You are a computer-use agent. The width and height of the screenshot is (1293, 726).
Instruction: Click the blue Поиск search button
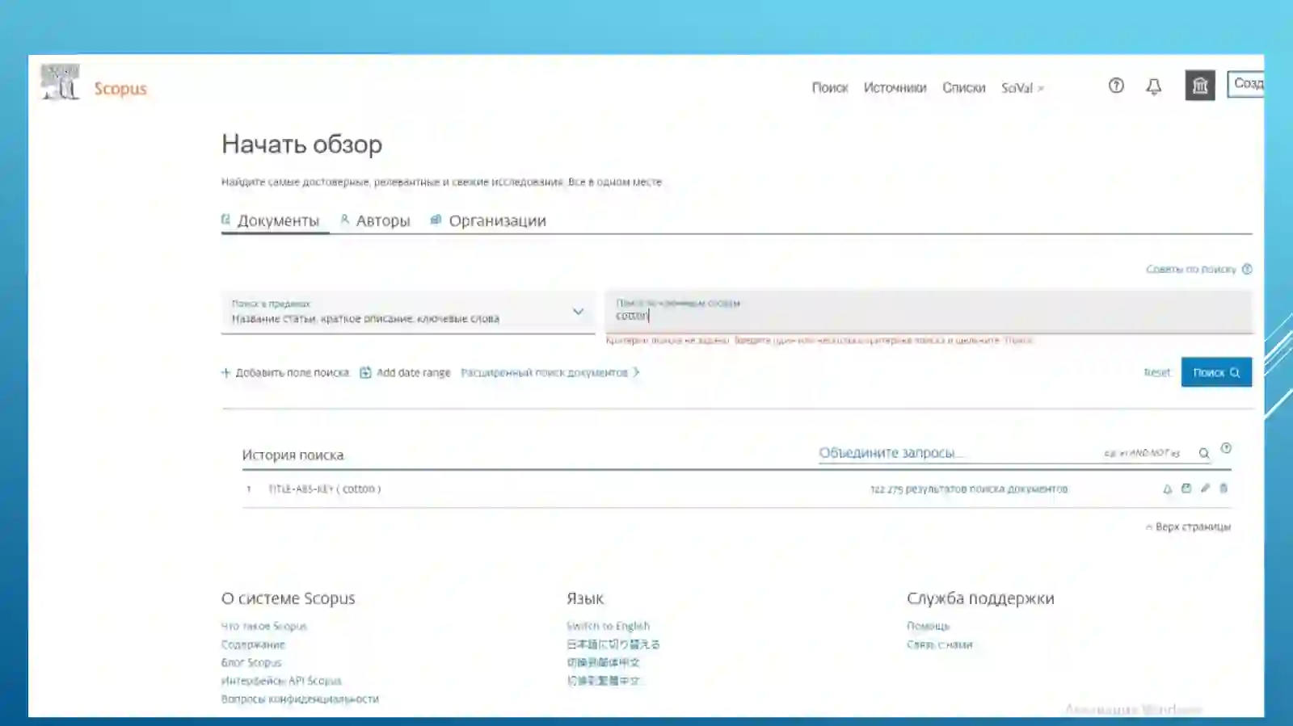pyautogui.click(x=1216, y=372)
